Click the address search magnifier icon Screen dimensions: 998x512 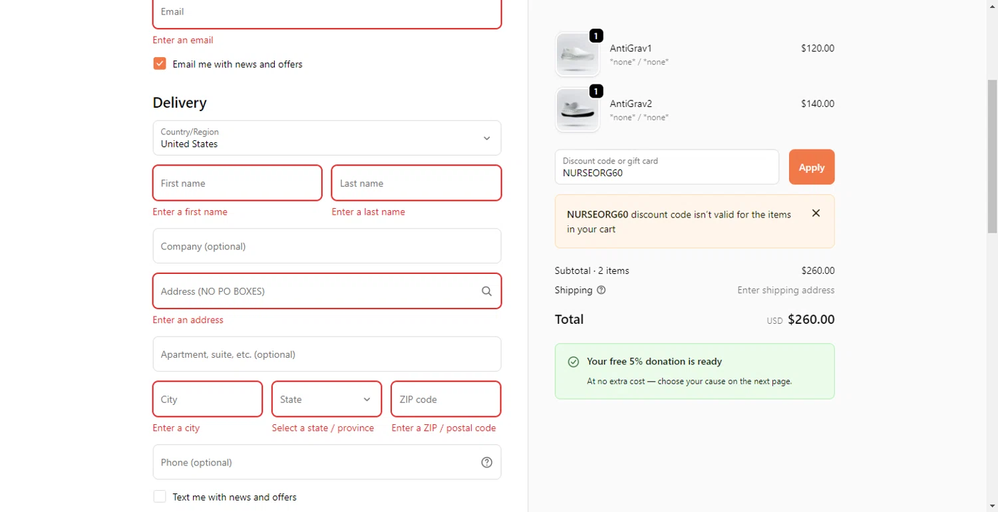tap(487, 291)
